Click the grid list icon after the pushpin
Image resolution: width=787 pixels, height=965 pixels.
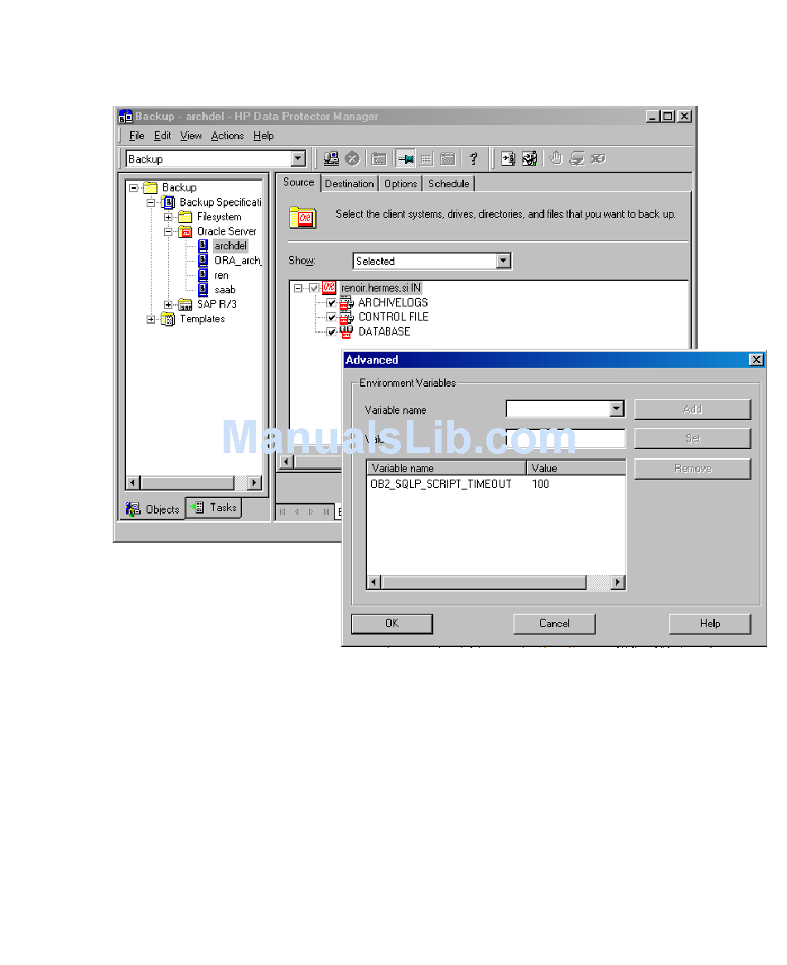427,159
